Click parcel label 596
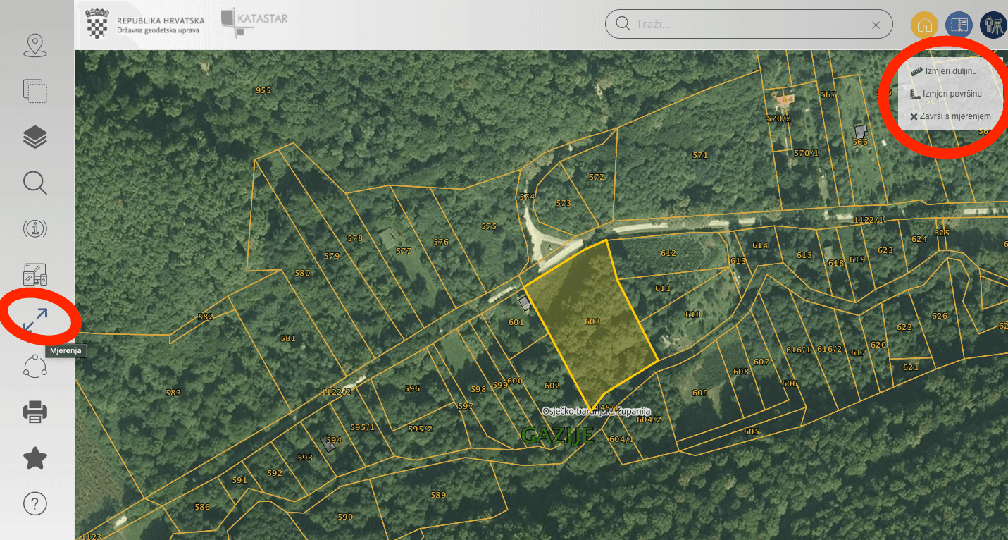Screen dimensions: 1008x540 point(412,388)
